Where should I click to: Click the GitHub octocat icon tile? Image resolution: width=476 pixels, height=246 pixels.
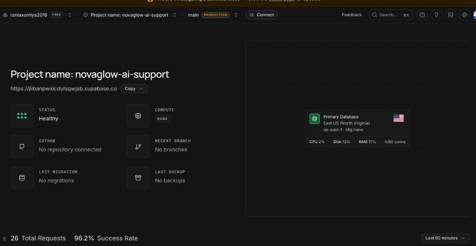[x=22, y=147]
